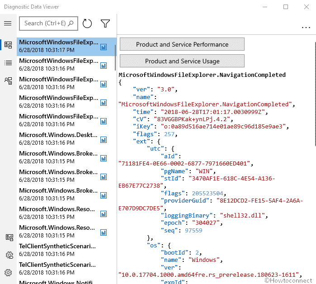
Task: Open the Privacy settings gear-lock icon
Action: pyautogui.click(x=9, y=255)
